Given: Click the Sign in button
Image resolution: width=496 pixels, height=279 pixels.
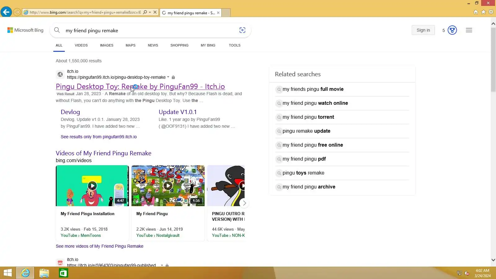Looking at the screenshot, I should (423, 30).
